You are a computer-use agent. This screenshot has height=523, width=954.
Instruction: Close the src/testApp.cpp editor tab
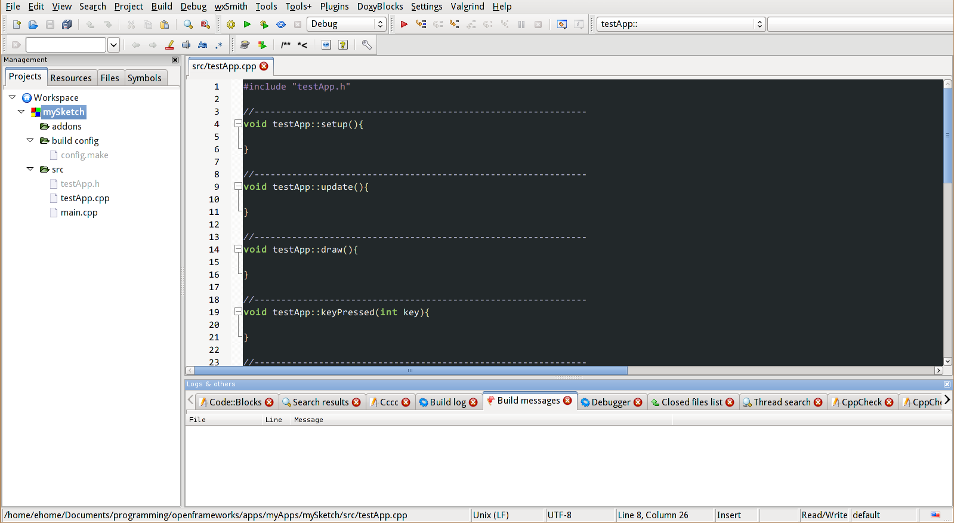click(264, 66)
